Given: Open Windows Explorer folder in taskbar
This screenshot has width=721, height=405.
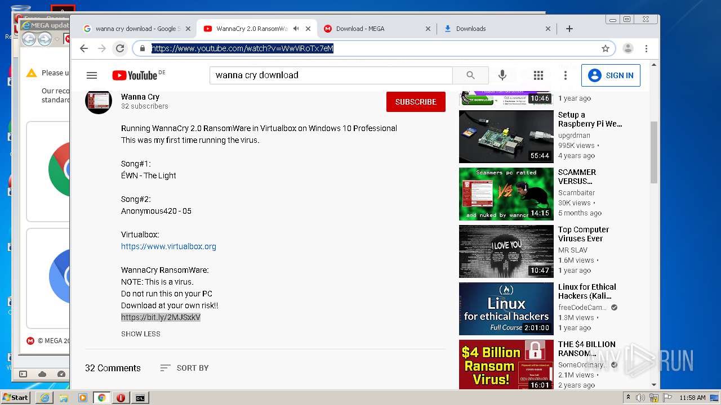Looking at the screenshot, I should 64,398.
